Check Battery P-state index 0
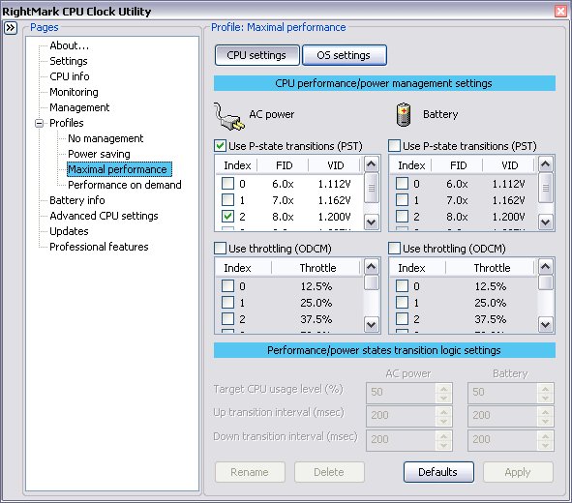 [x=402, y=184]
